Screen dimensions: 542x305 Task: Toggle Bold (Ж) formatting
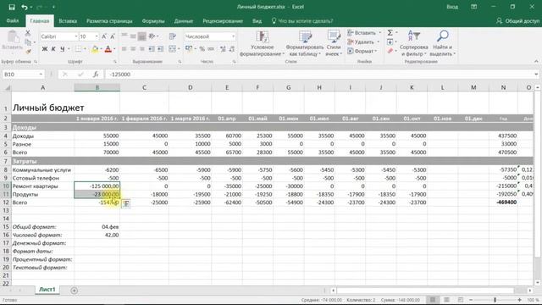45,49
